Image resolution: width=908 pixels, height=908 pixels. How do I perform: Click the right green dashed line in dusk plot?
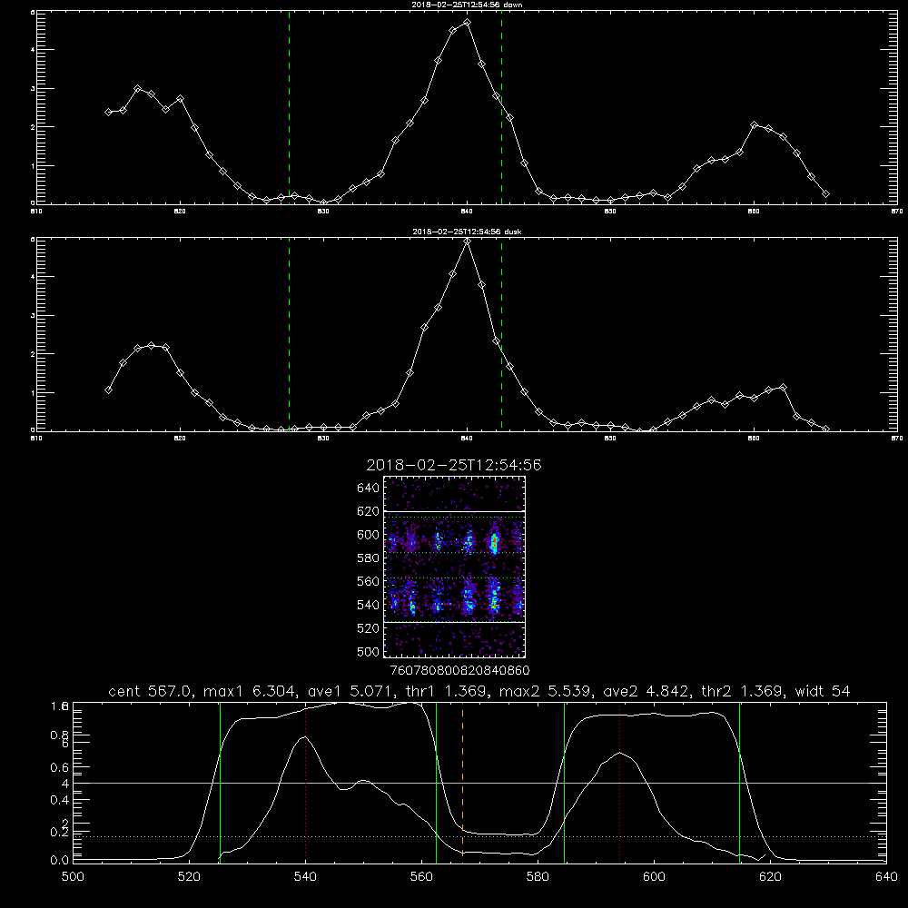(x=501, y=335)
